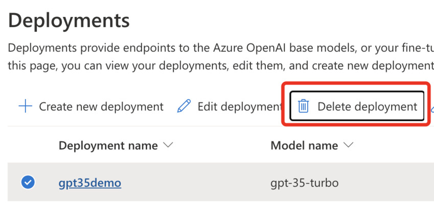Open the Deployment name column chevron

168,145
